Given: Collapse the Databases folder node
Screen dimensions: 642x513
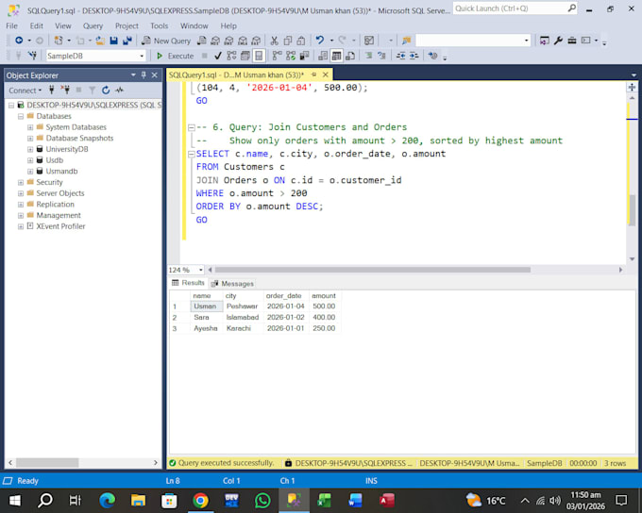Looking at the screenshot, I should pos(21,116).
